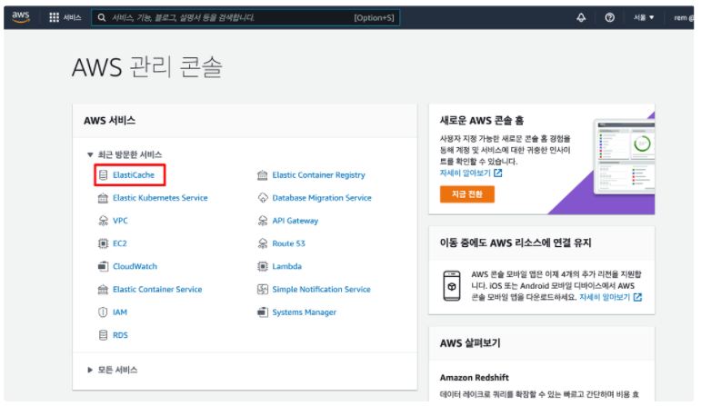The image size is (701, 406).
Task: Click the AWS 살펴보기 heading
Action: pyautogui.click(x=470, y=343)
